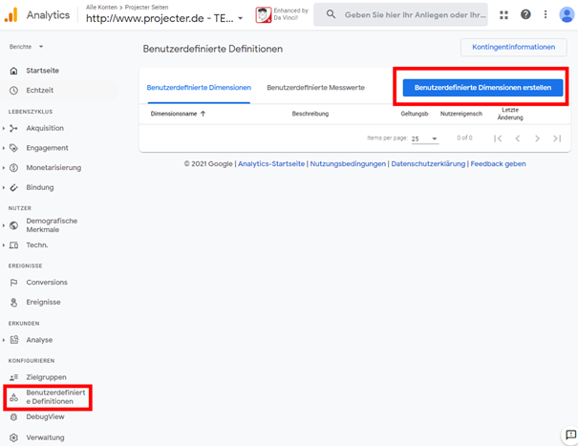Open the help question mark icon
The width and height of the screenshot is (578, 446).
(525, 14)
